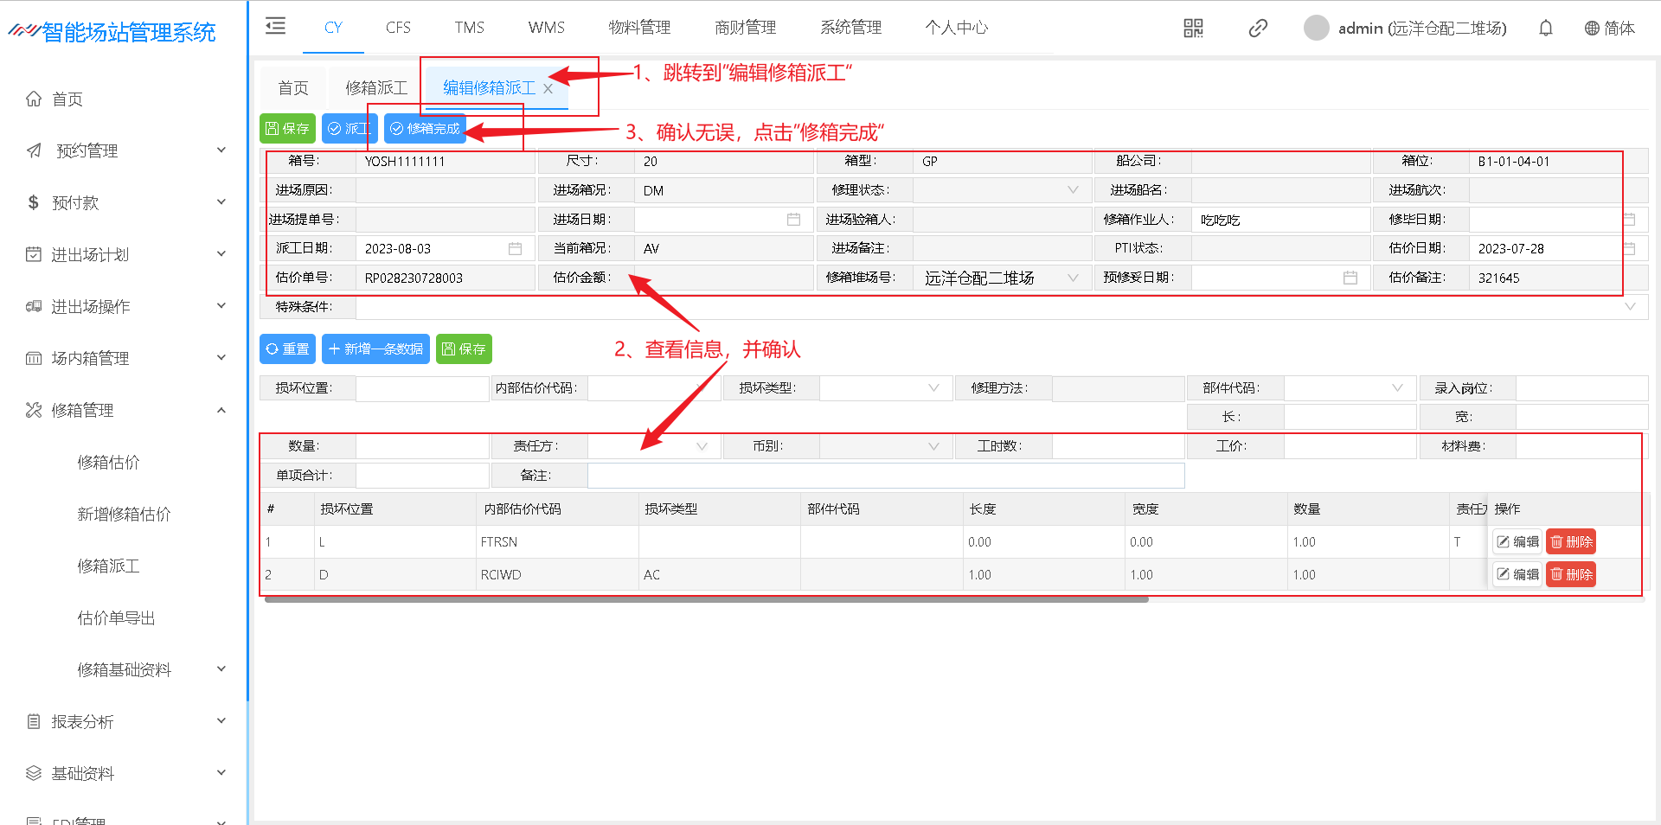Click the 新增一条数据 button
Image resolution: width=1661 pixels, height=825 pixels.
click(x=375, y=349)
